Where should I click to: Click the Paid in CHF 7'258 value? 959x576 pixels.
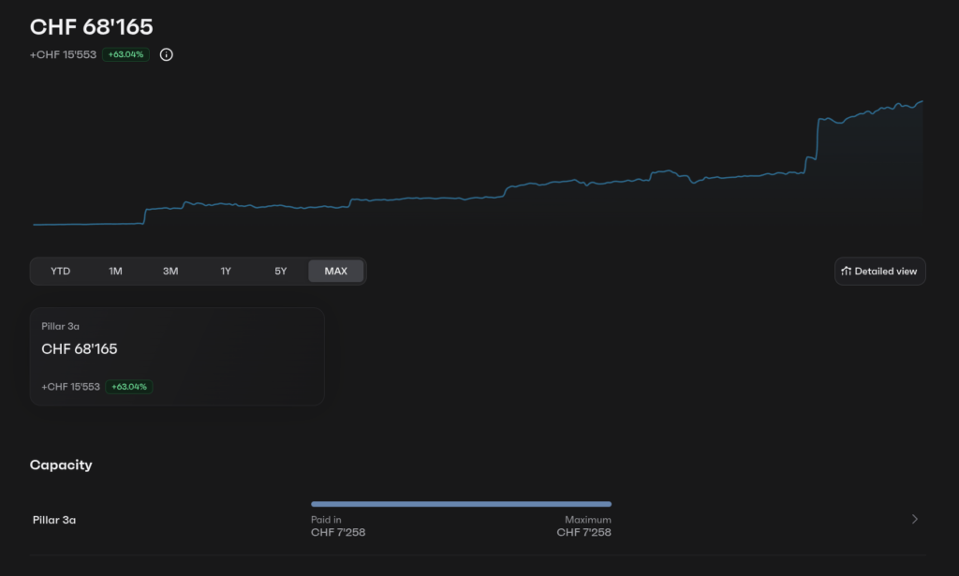click(338, 532)
